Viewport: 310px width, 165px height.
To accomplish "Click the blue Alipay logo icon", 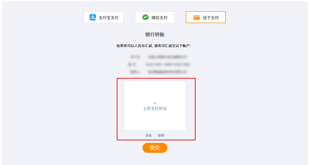I will point(93,17).
